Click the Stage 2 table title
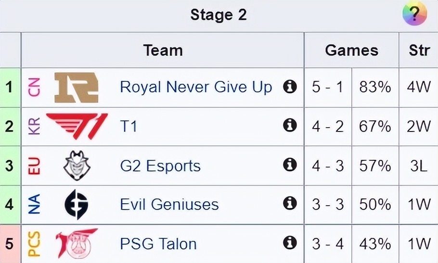 coord(219,14)
